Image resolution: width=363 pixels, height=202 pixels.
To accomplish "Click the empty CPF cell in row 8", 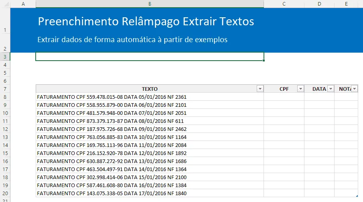I will [x=284, y=97].
